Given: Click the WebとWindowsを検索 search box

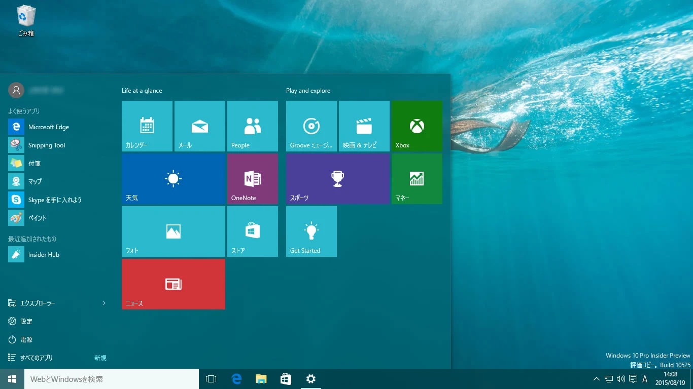Looking at the screenshot, I should (x=112, y=379).
